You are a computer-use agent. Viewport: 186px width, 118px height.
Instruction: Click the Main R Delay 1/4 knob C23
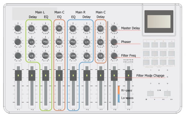(x=87, y=42)
